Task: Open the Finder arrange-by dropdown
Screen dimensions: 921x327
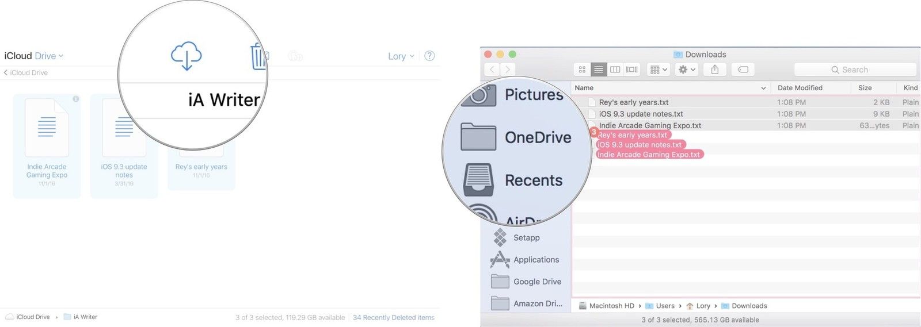Action: tap(658, 70)
